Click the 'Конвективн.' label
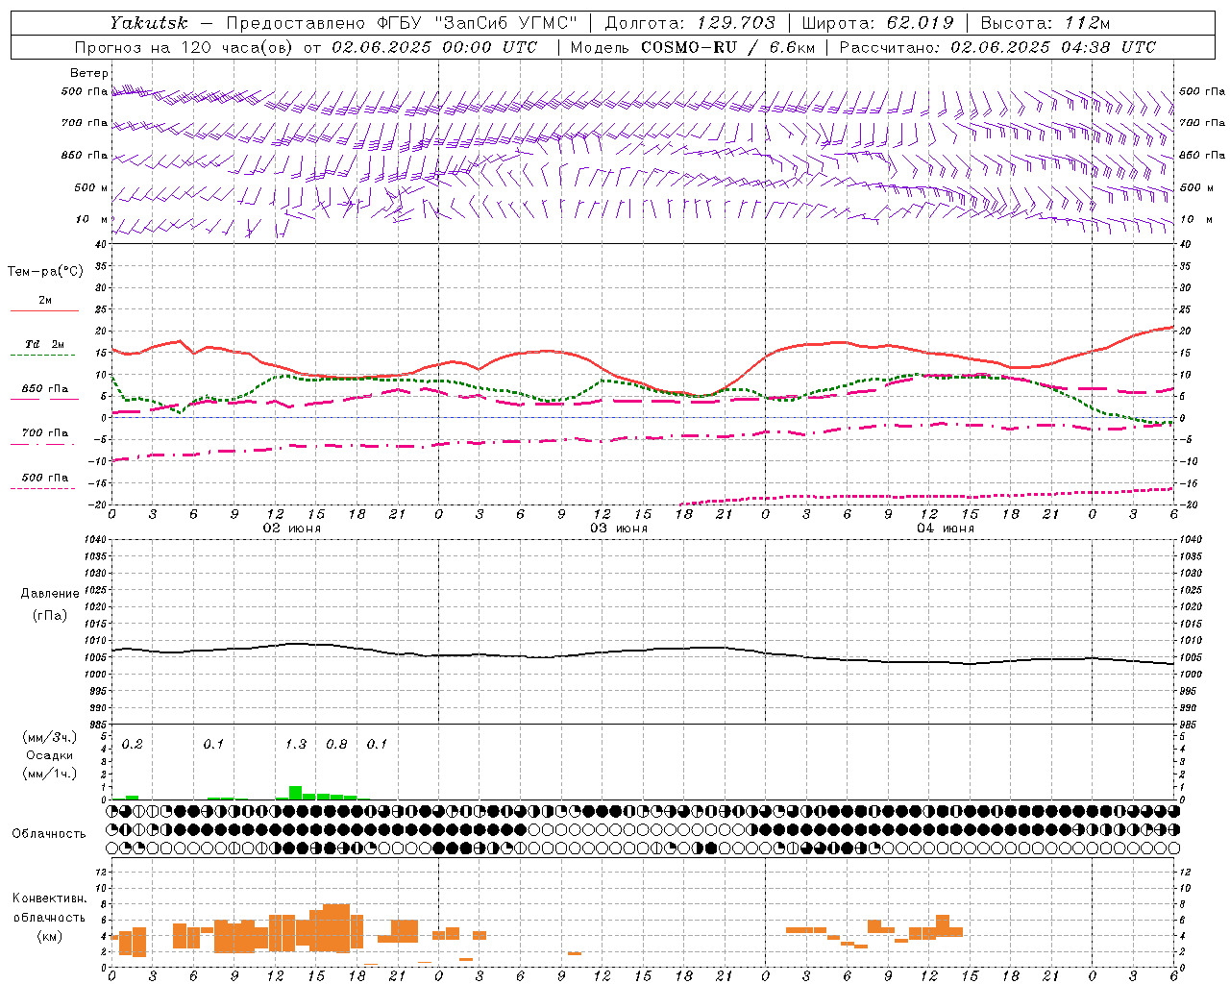 [50, 898]
